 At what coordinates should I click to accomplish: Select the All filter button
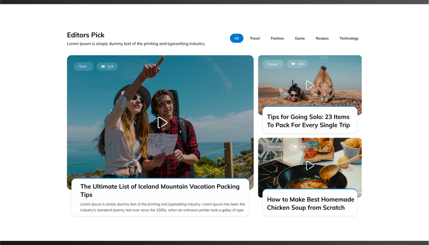236,38
